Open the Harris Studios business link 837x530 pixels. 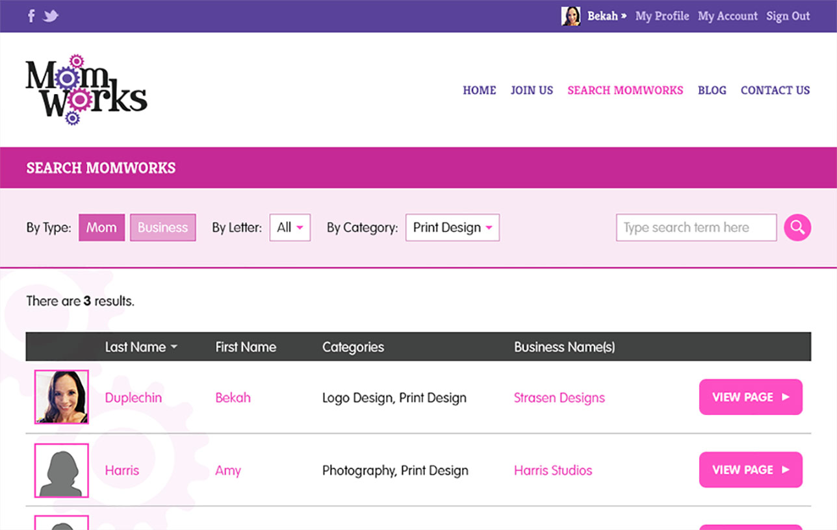553,470
